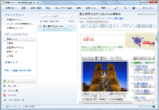Click the search magnifier icon
Viewport: 159px width, 110px height.
(x=72, y=16)
